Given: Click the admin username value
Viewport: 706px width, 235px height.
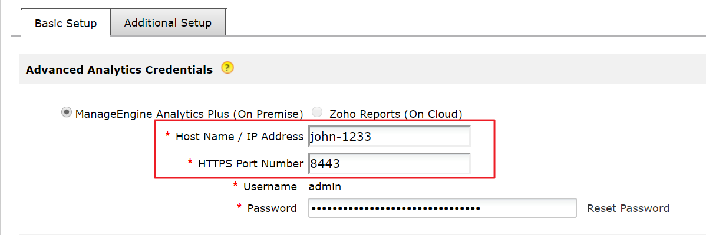Looking at the screenshot, I should pos(325,186).
